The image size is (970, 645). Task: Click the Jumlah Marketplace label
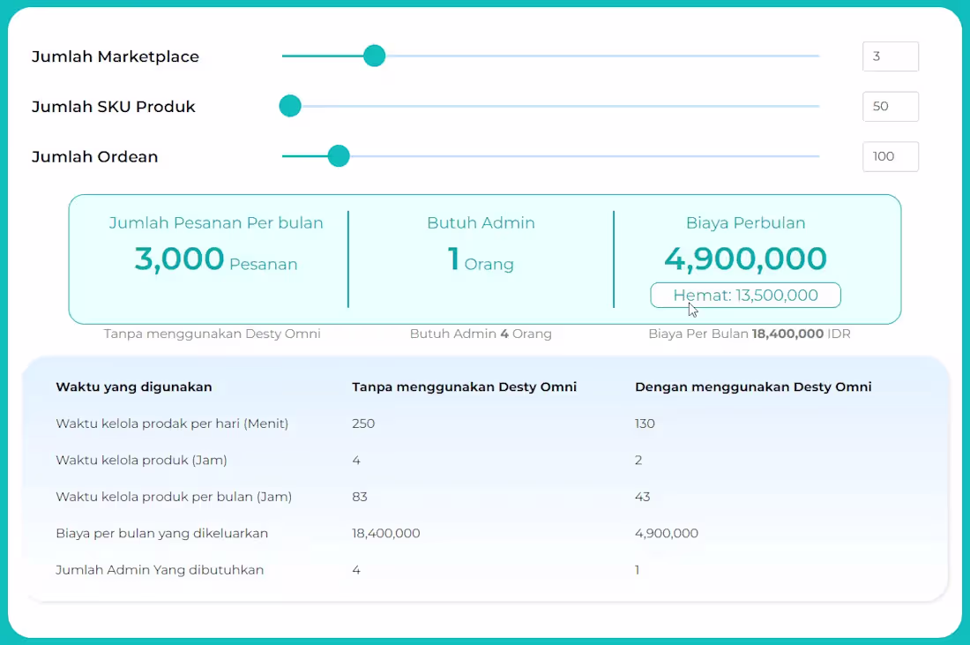[x=115, y=56]
